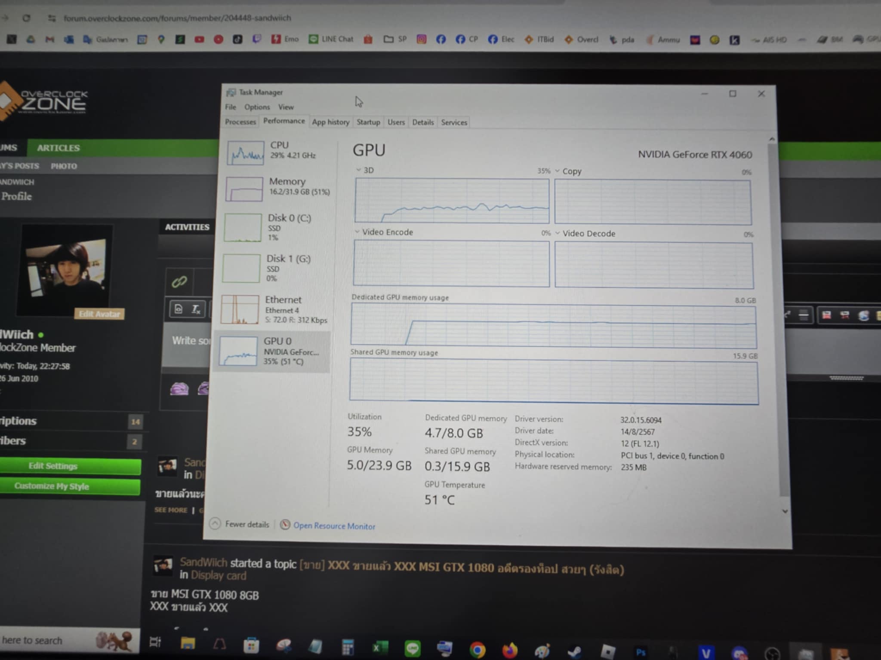881x660 pixels.
Task: Switch to the Startup tab
Action: [x=368, y=122]
